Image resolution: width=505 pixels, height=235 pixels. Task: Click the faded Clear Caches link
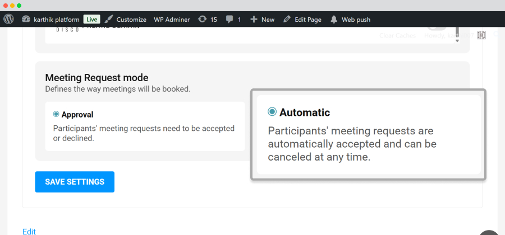pyautogui.click(x=397, y=35)
